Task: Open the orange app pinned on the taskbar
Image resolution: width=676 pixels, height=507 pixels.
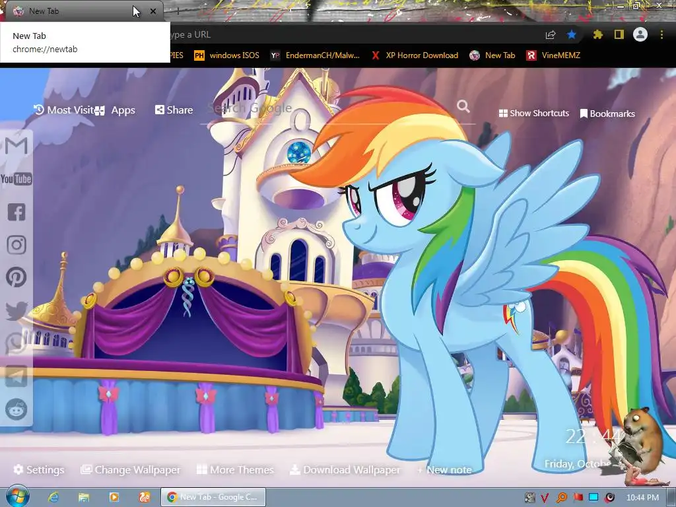Action: coord(145,497)
